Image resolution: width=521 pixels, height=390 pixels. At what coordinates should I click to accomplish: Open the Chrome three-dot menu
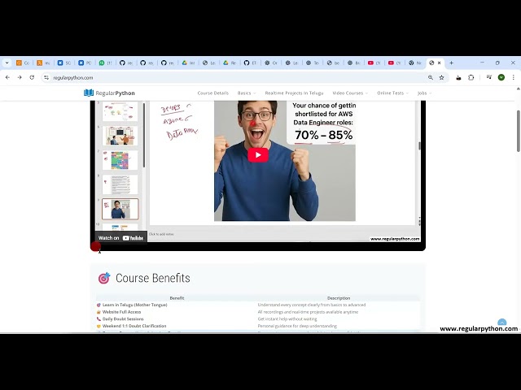(514, 77)
